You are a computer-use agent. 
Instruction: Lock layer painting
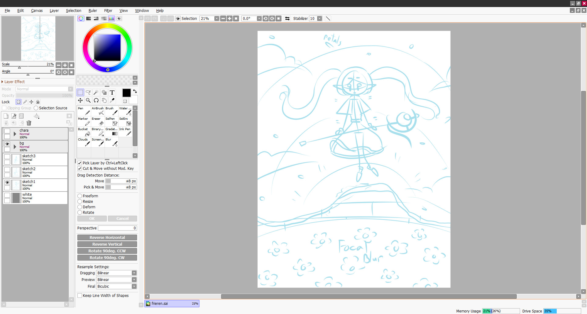pos(25,102)
